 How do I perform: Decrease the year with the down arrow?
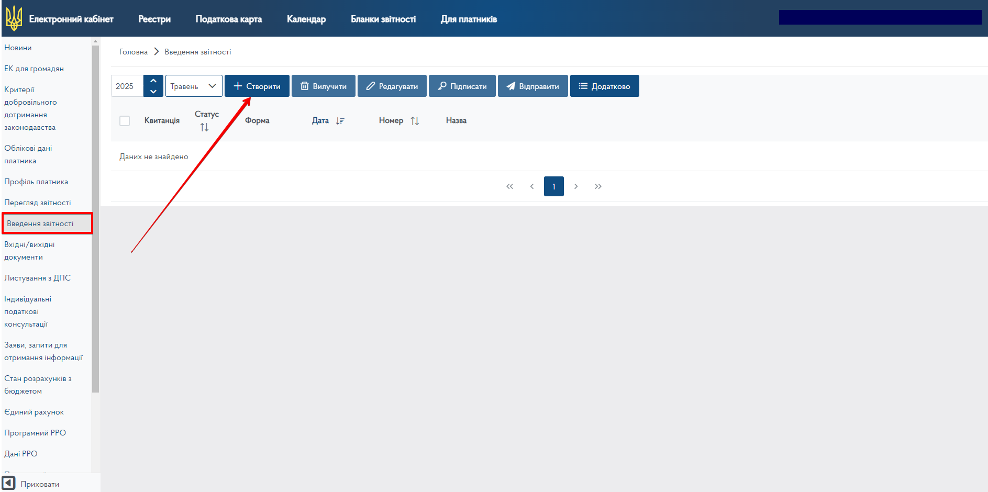pyautogui.click(x=153, y=92)
